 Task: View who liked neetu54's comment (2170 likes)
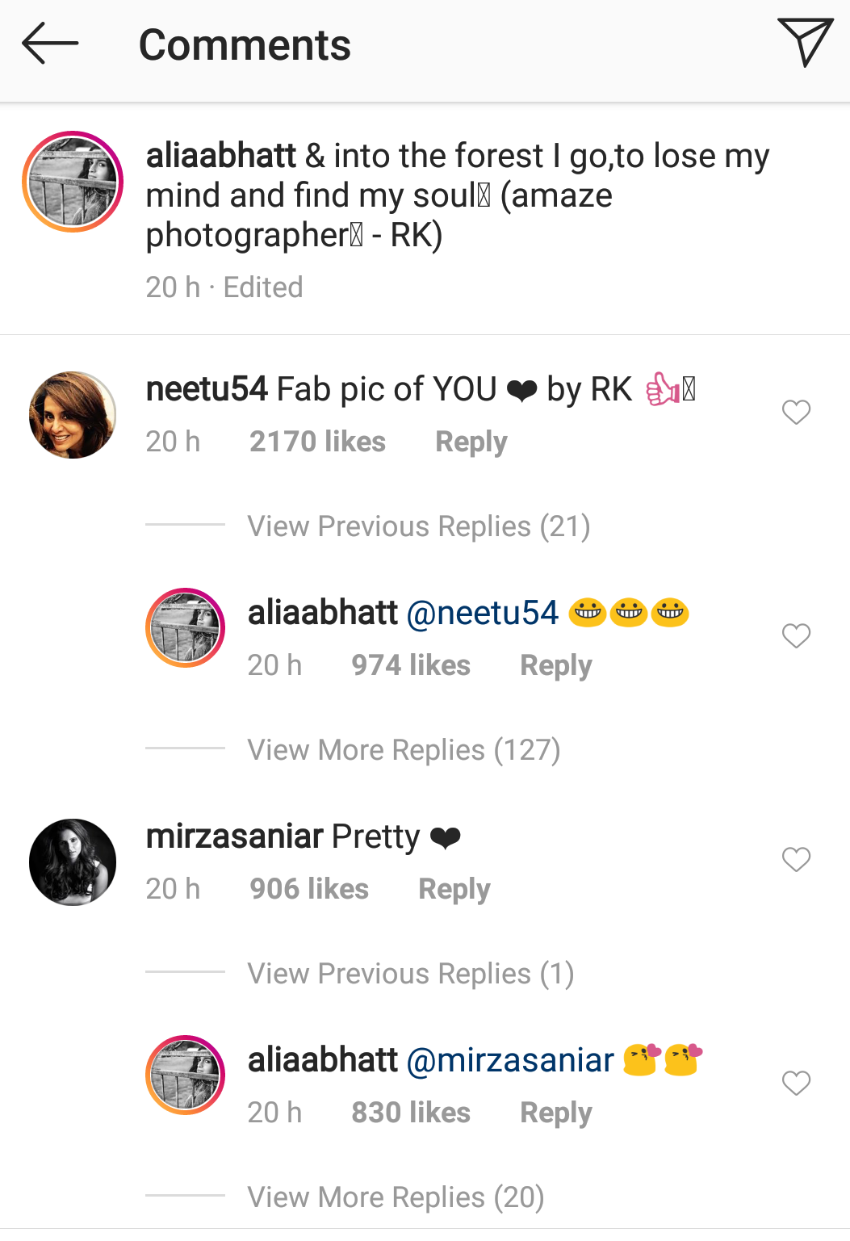pos(317,442)
